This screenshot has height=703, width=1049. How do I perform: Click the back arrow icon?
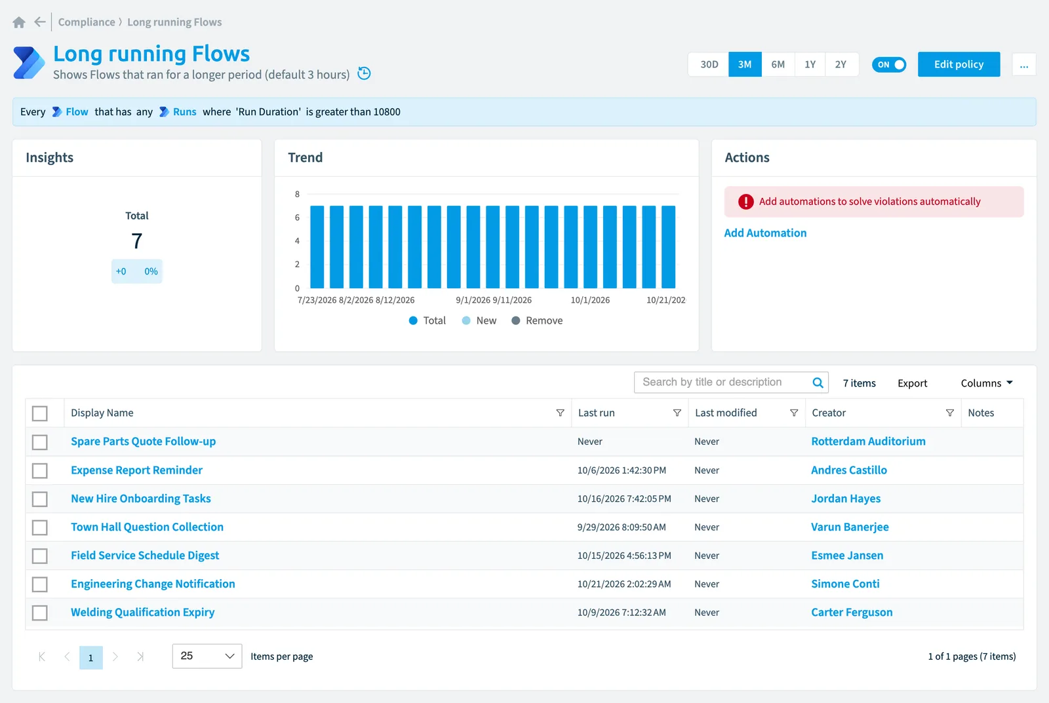[x=40, y=22]
